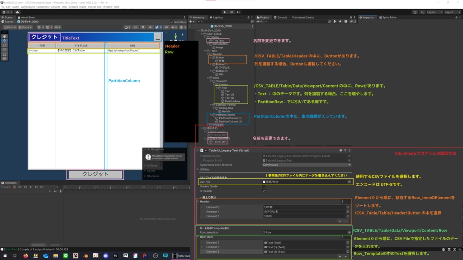Click the Curves button in Animation panel

pyautogui.click(x=55, y=245)
